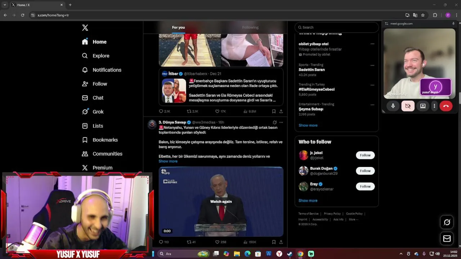Click the X logo in the sidebar

click(85, 28)
